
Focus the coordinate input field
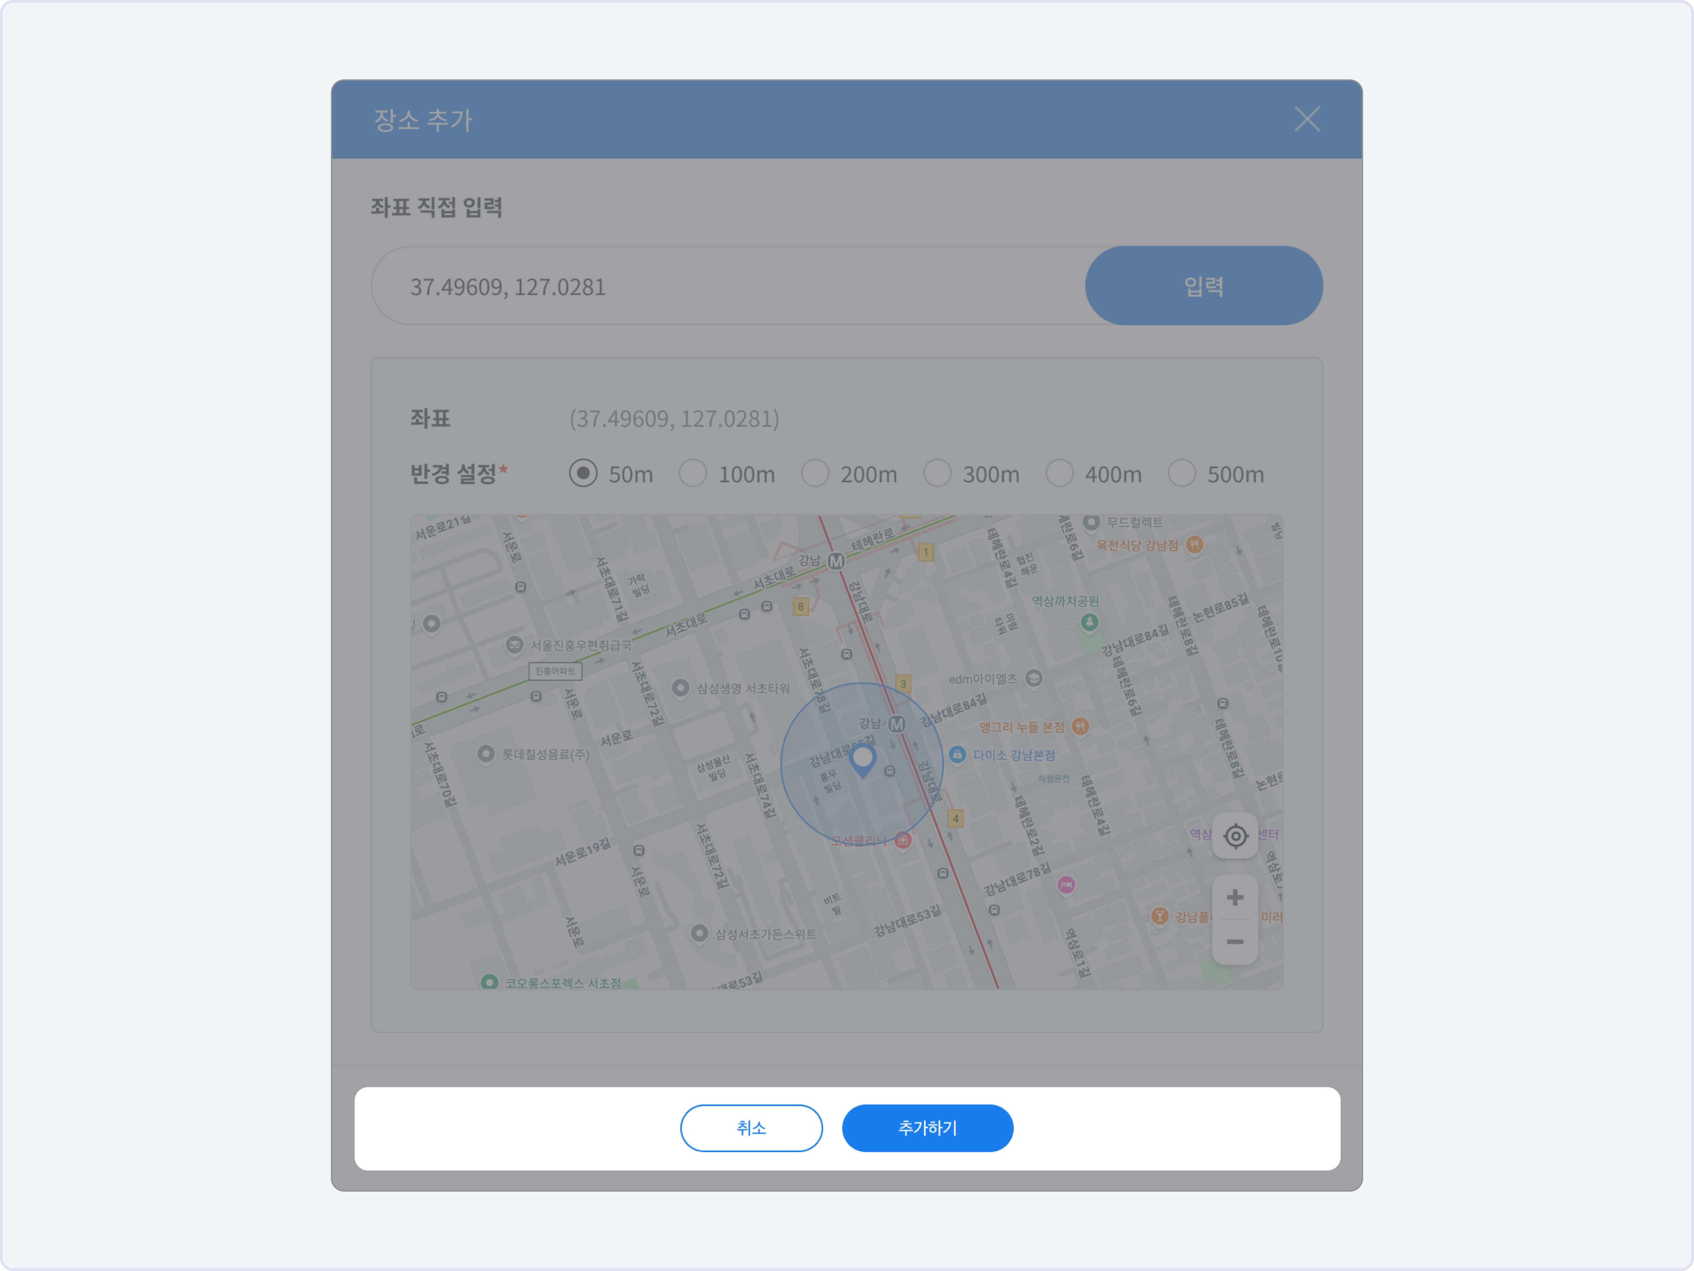728,286
